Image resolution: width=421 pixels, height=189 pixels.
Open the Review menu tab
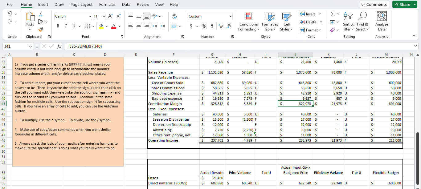pos(143,4)
